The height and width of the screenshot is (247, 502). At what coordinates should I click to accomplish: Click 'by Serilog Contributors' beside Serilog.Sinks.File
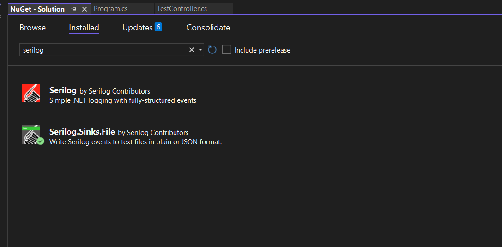click(153, 132)
